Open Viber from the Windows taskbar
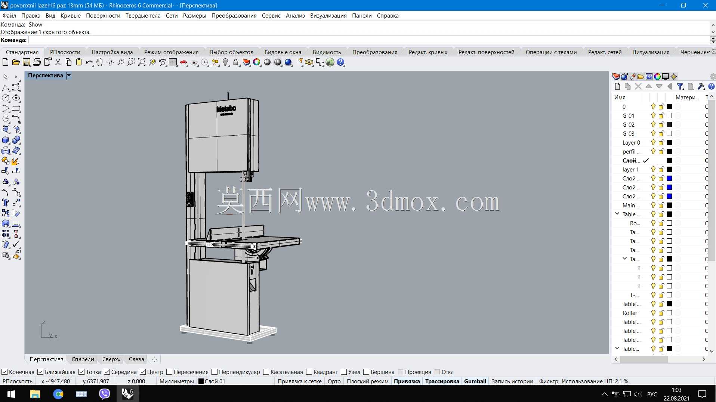Screen dimensions: 716x402 coord(104,394)
